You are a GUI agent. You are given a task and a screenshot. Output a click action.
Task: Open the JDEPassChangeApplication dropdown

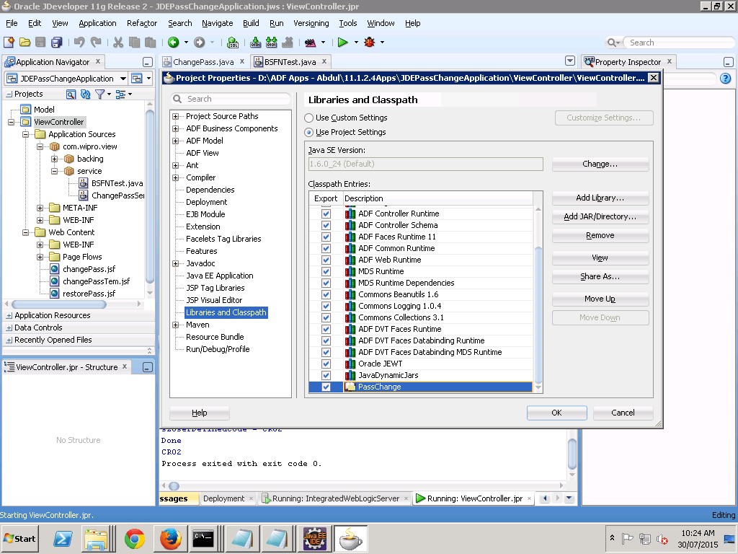point(123,79)
